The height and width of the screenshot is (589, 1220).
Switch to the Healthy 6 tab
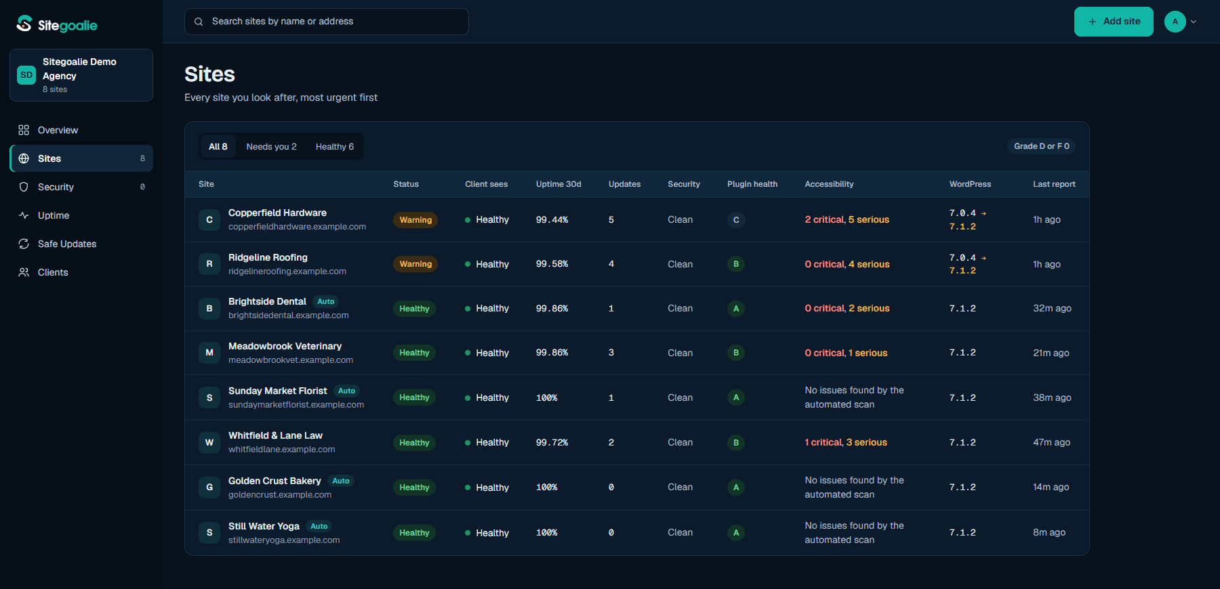click(x=335, y=146)
